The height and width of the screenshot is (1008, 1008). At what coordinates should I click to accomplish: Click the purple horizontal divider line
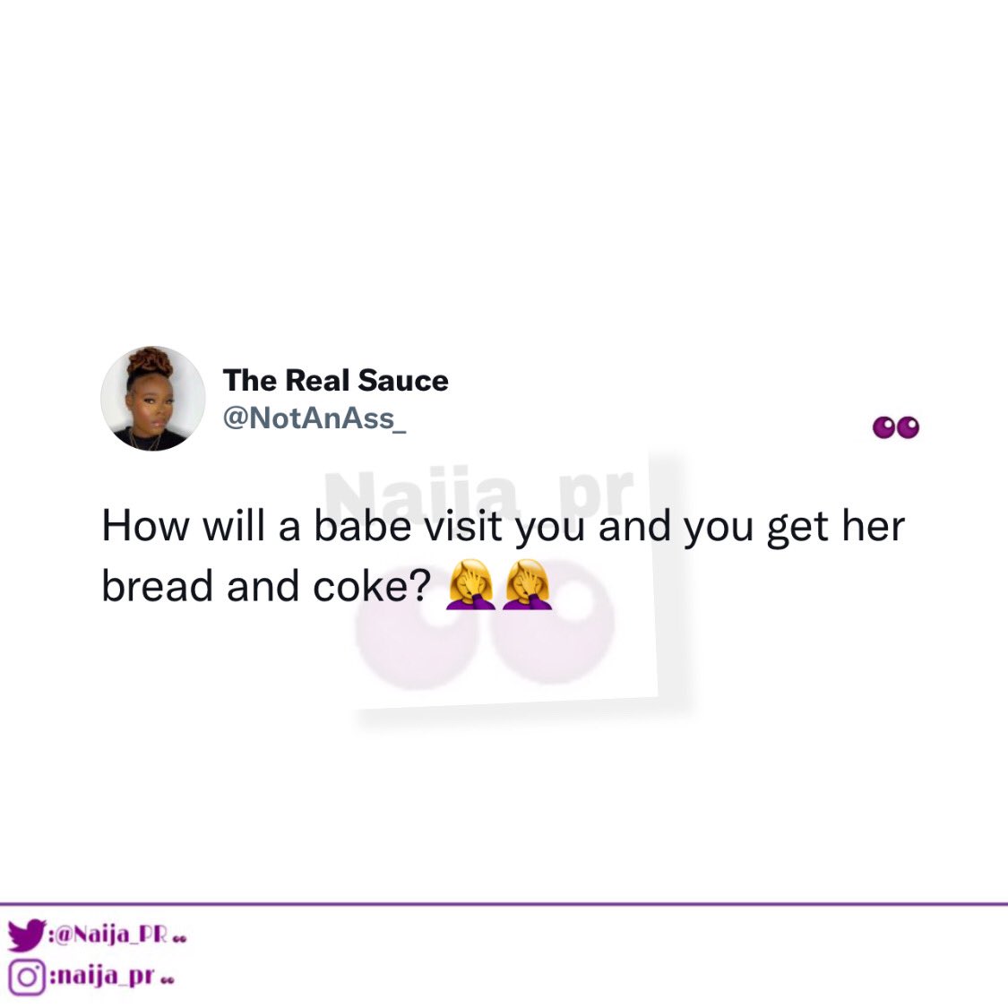coord(504,904)
